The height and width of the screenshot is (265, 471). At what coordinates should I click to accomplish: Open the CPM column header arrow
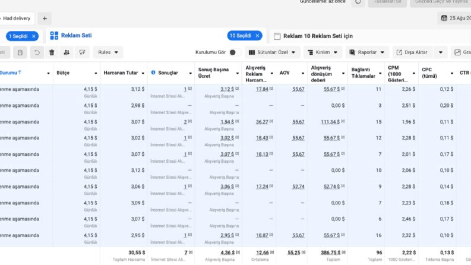413,73
